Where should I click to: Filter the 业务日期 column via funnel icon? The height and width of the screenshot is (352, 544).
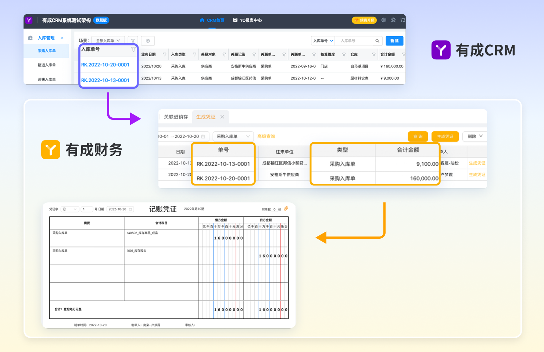click(165, 55)
